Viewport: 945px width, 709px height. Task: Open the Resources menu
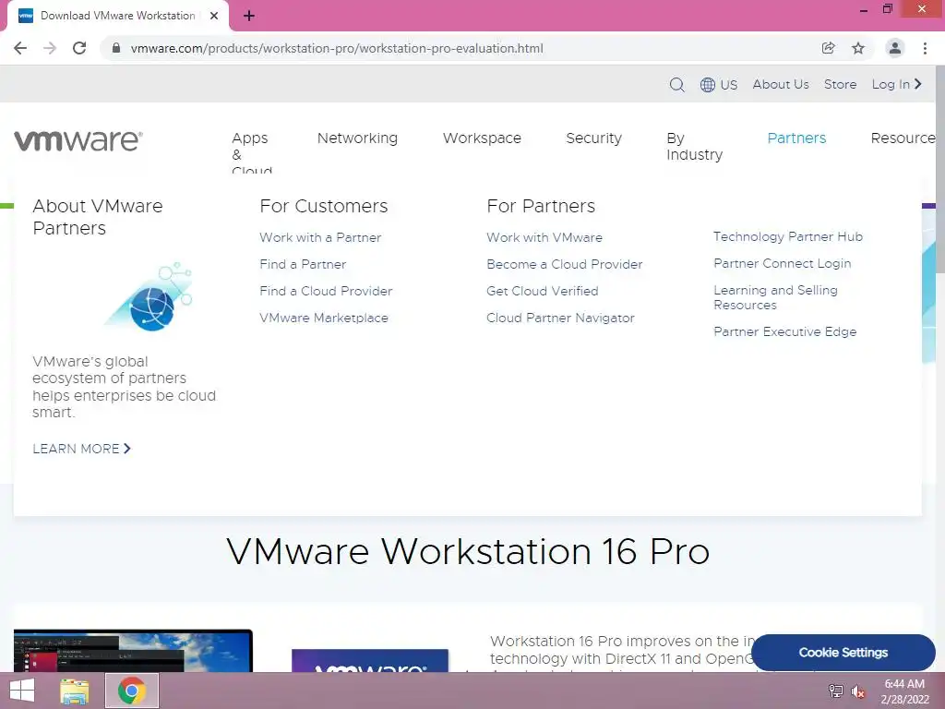[x=903, y=138]
